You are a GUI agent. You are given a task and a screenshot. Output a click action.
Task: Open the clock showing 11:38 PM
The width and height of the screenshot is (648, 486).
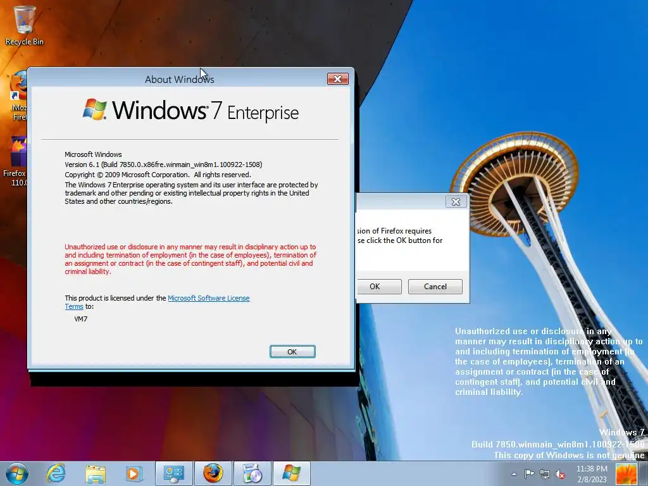pyautogui.click(x=592, y=473)
